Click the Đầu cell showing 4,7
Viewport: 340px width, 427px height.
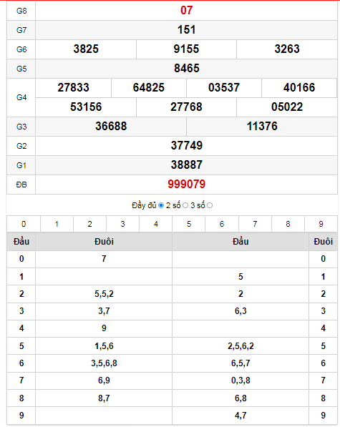[241, 416]
